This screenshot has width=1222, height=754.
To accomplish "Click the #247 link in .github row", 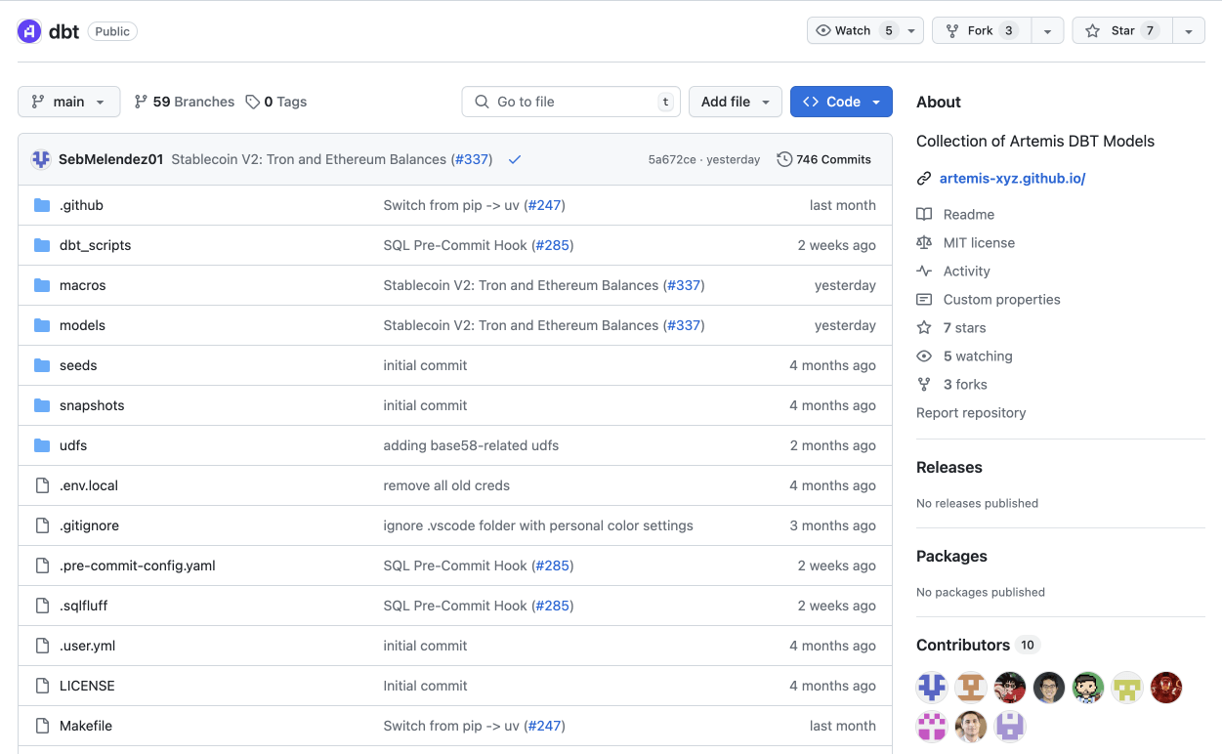I will (x=545, y=205).
